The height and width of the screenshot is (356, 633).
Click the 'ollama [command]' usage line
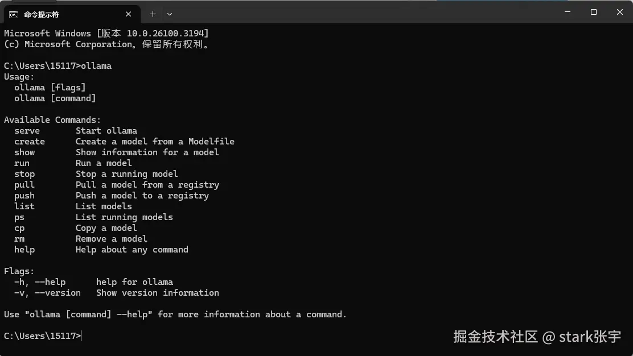point(55,98)
